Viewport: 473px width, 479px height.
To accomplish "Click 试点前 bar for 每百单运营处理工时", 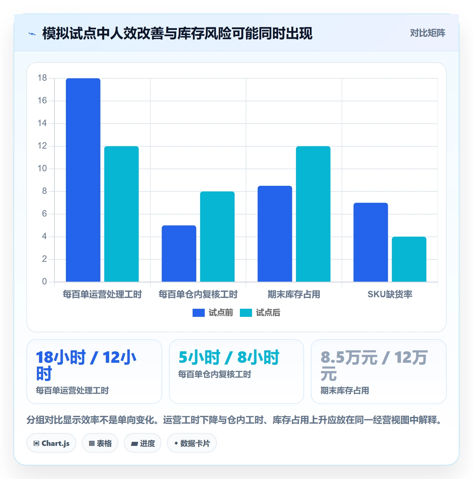I will (x=83, y=180).
